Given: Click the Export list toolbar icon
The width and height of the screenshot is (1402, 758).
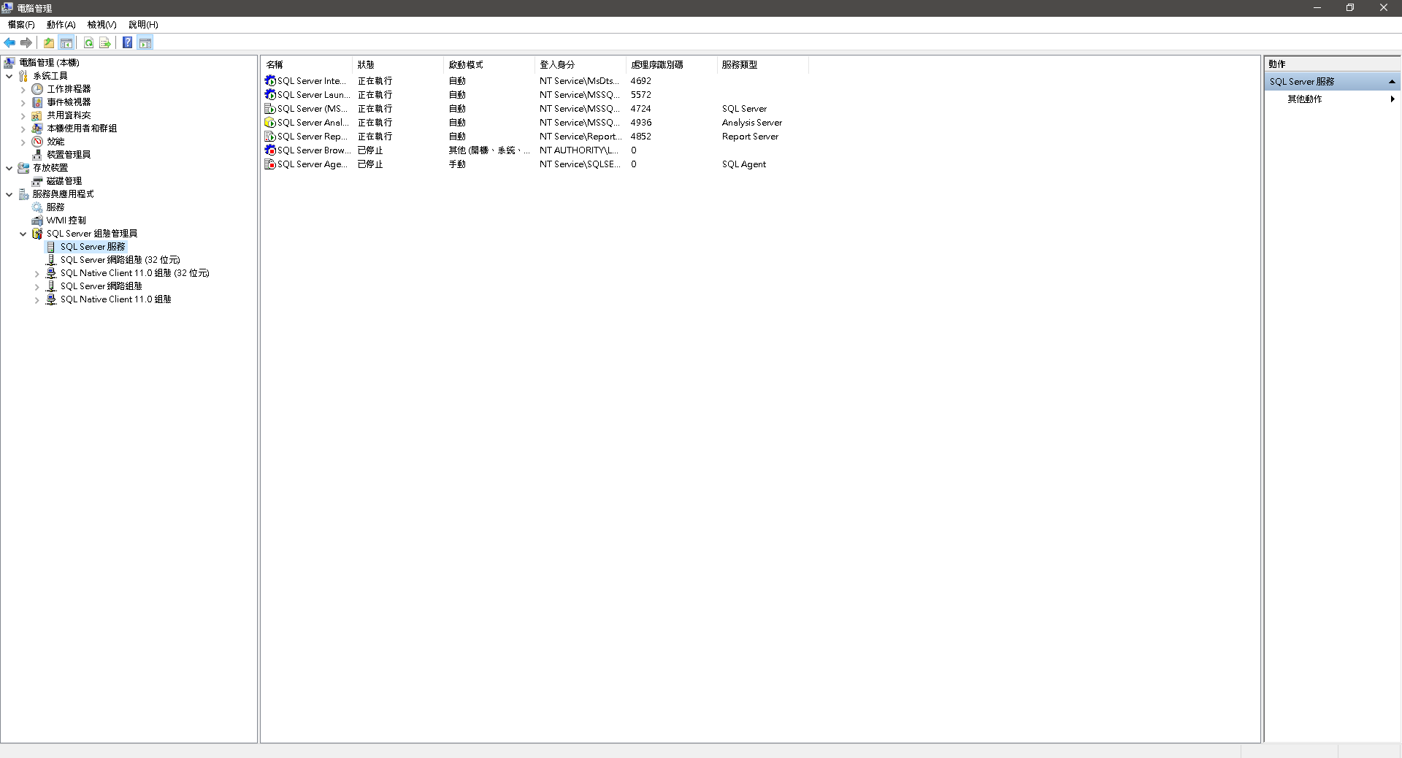Looking at the screenshot, I should [x=105, y=42].
